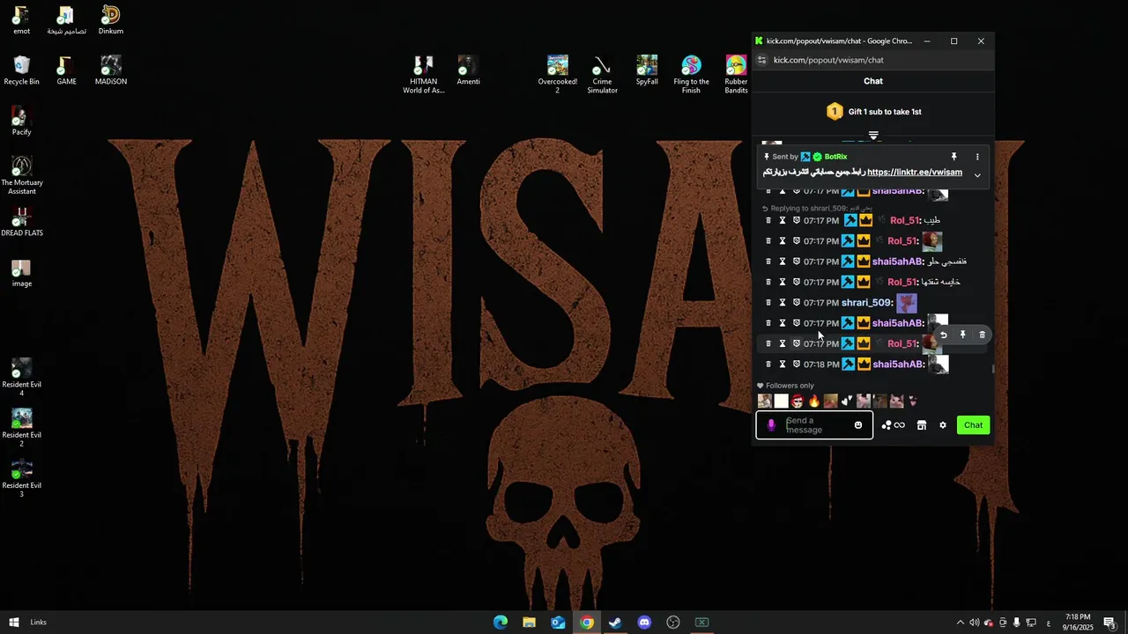Timeout shrari_509 using the hourglass icon
The width and height of the screenshot is (1128, 634).
(783, 303)
